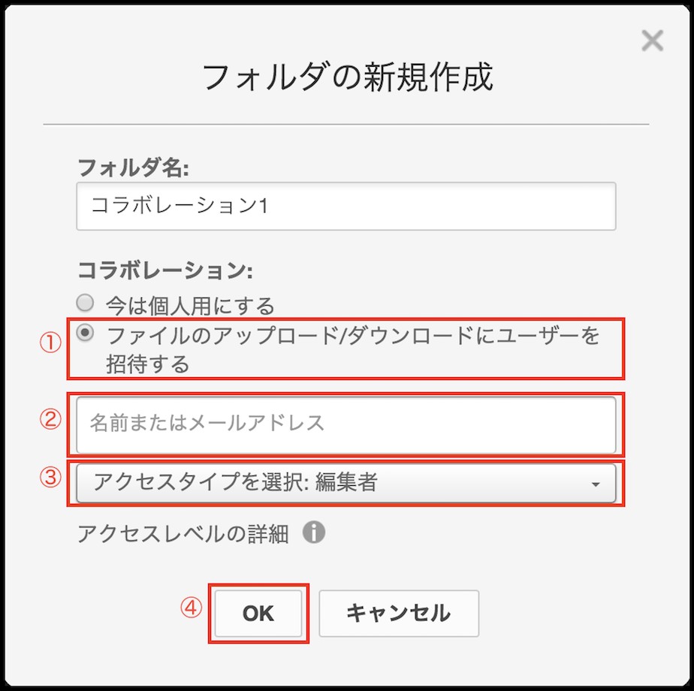Click the small arrow on the access type selector
694x691 pixels.
tap(596, 484)
